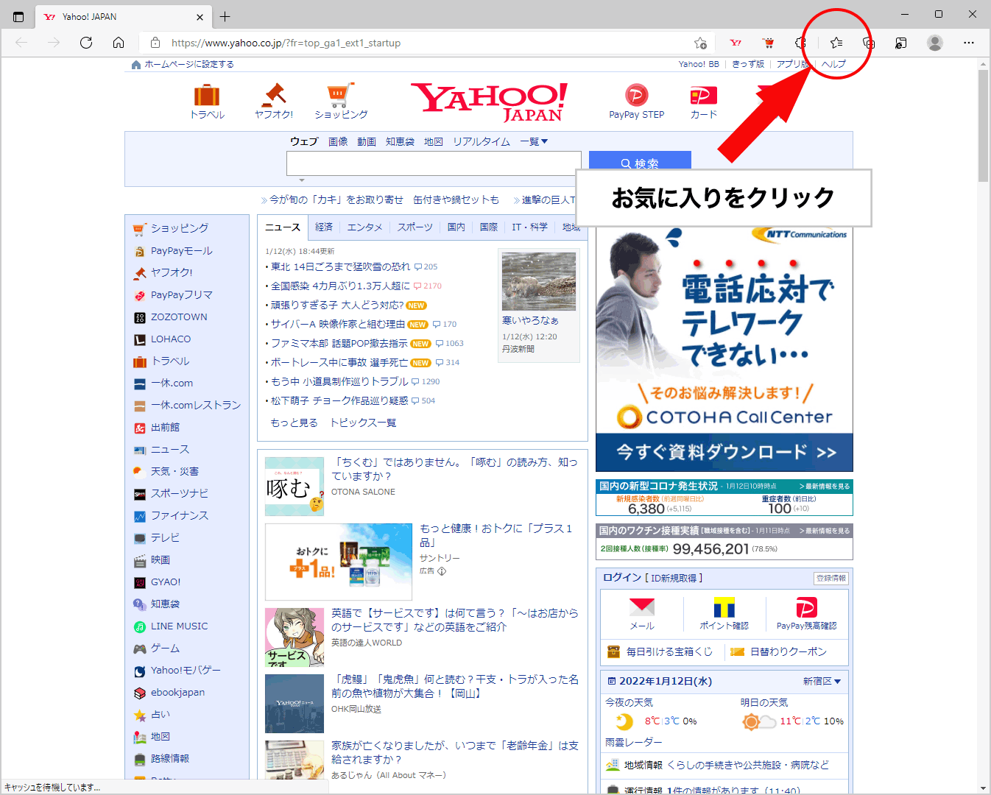This screenshot has width=991, height=795.
Task: Select the IT・科学 news tab
Action: (x=530, y=227)
